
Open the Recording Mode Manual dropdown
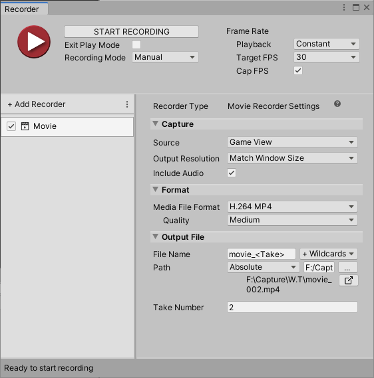[x=165, y=57]
